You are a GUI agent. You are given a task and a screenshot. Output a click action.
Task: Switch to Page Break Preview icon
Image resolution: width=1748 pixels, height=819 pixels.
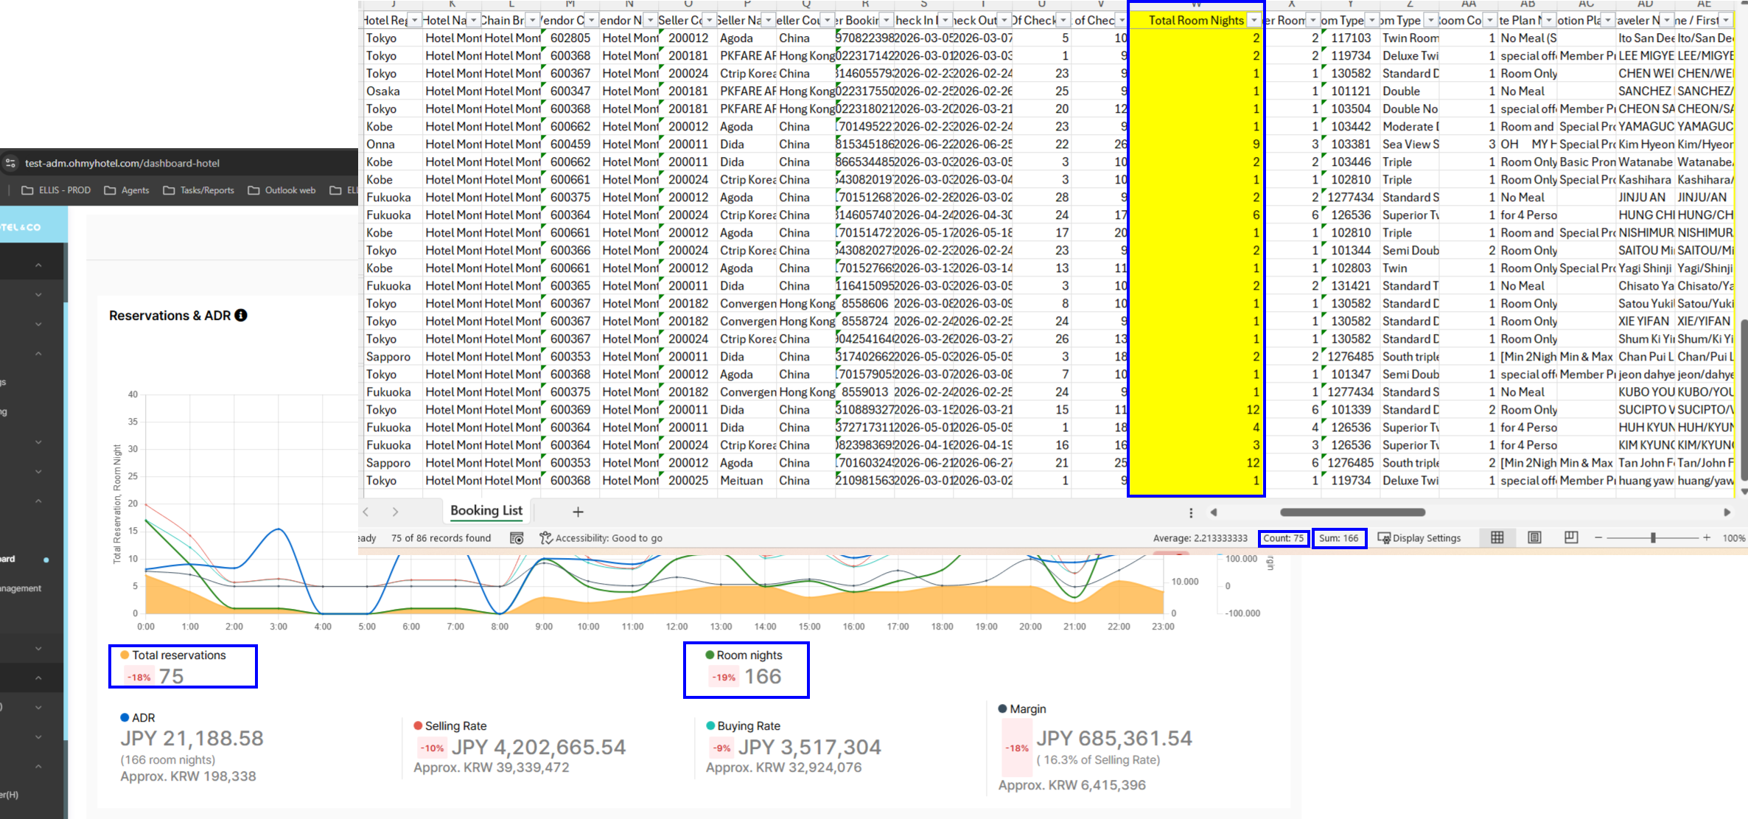coord(1571,537)
